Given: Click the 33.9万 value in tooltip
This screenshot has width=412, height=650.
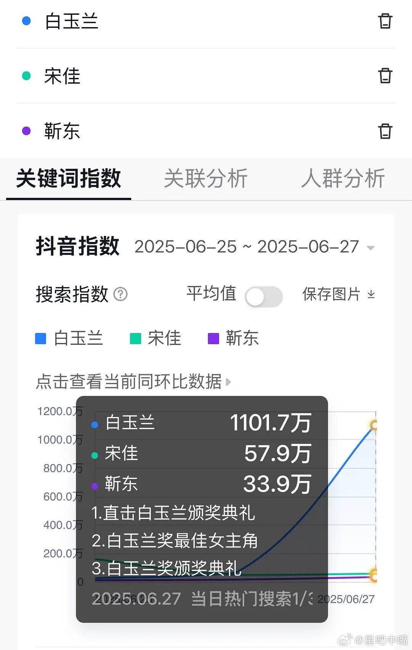Looking at the screenshot, I should click(x=277, y=484).
